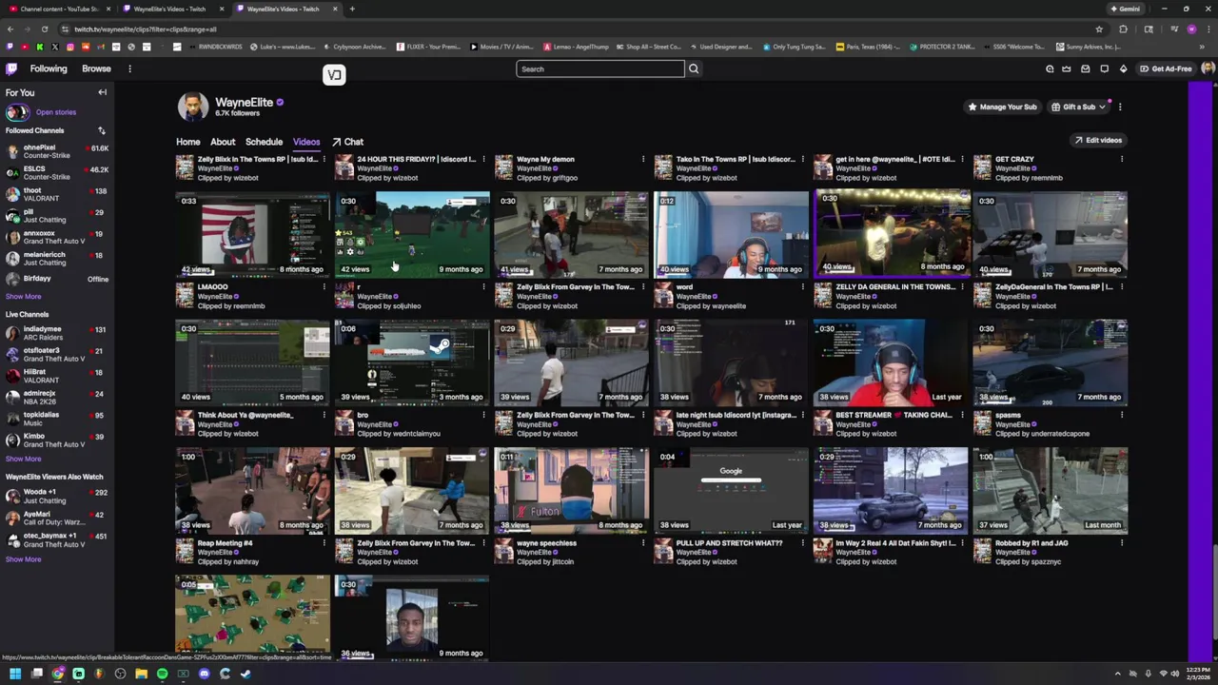The image size is (1218, 685).
Task: Open options menu for the 'word' clip
Action: click(802, 286)
